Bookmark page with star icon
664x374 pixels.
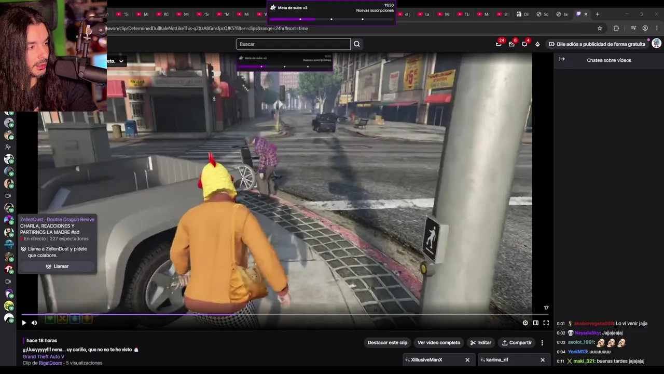point(600,28)
